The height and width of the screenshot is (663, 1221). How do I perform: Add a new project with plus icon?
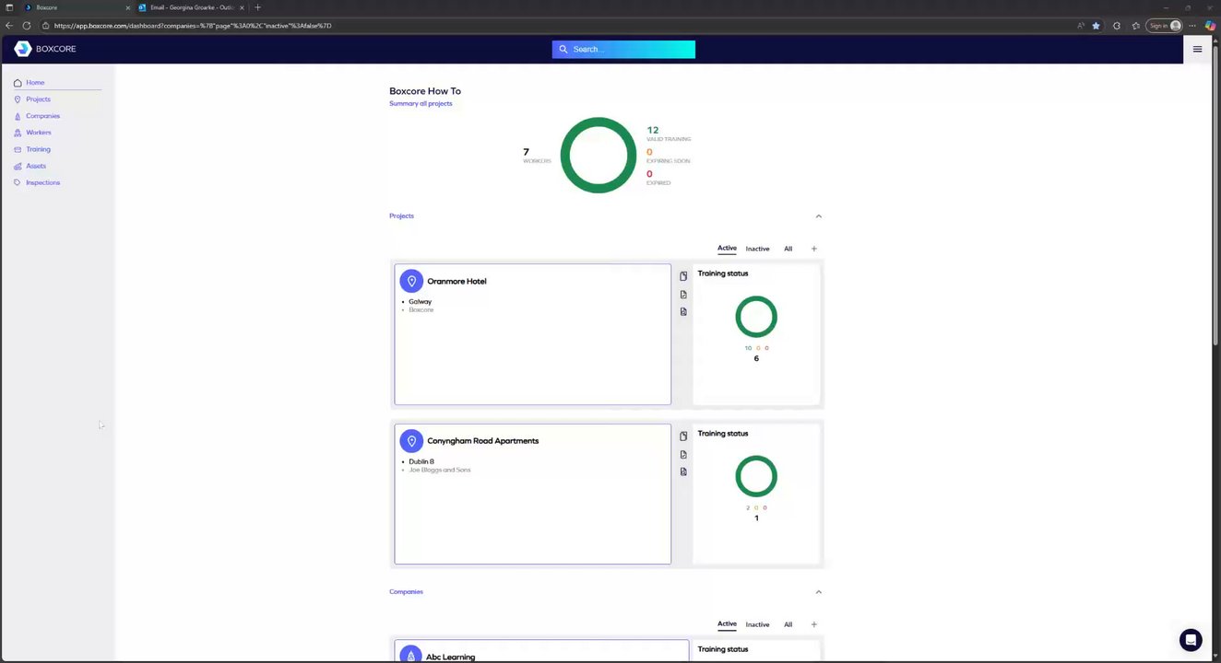click(x=813, y=249)
